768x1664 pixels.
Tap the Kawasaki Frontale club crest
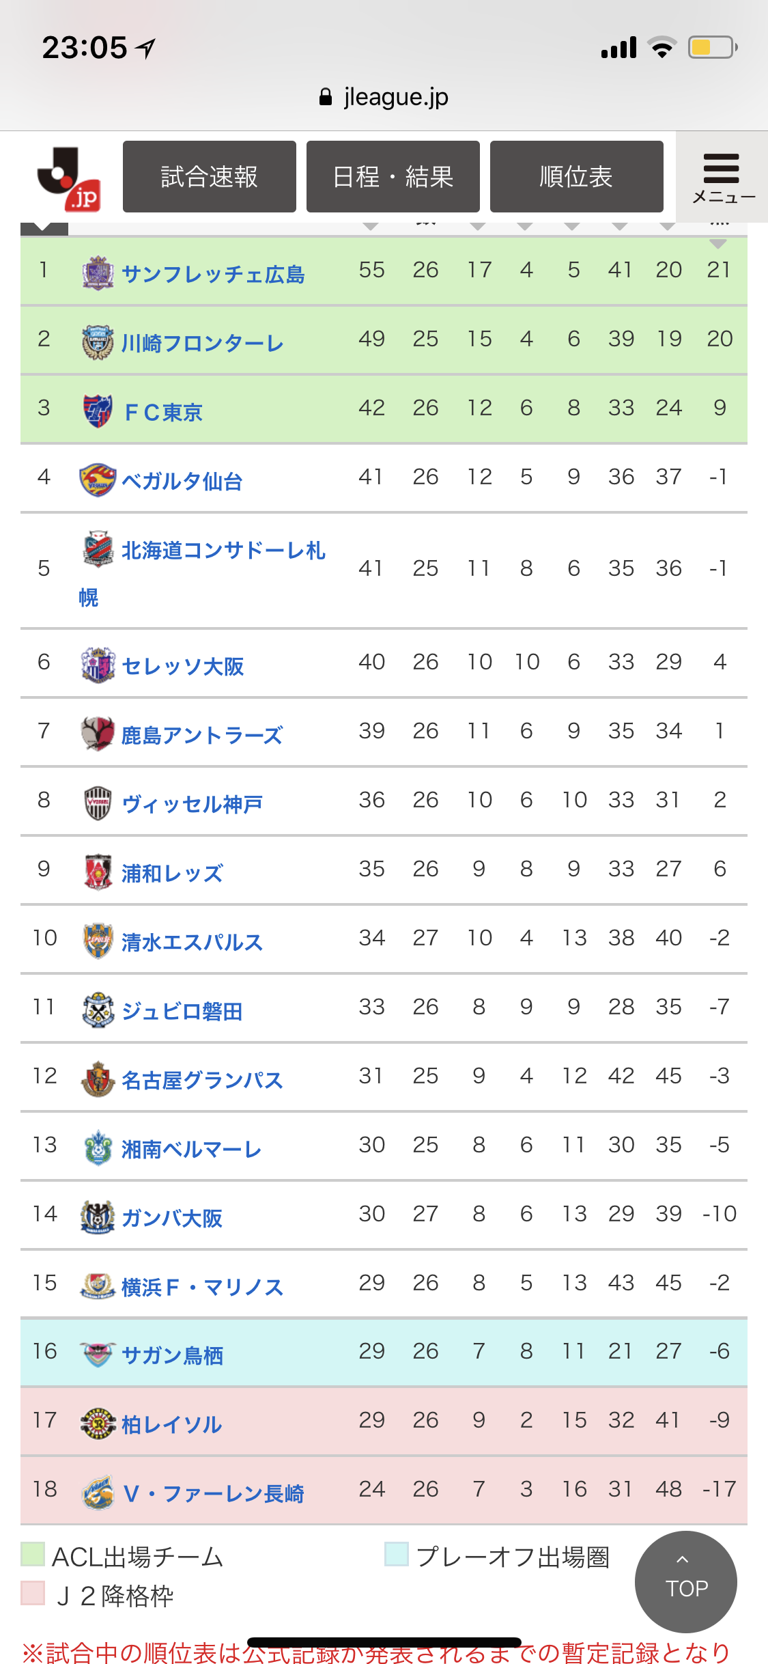pyautogui.click(x=98, y=342)
